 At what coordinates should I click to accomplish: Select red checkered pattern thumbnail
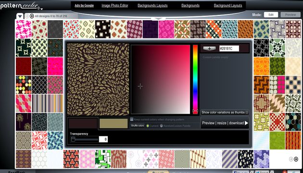coord(277,122)
